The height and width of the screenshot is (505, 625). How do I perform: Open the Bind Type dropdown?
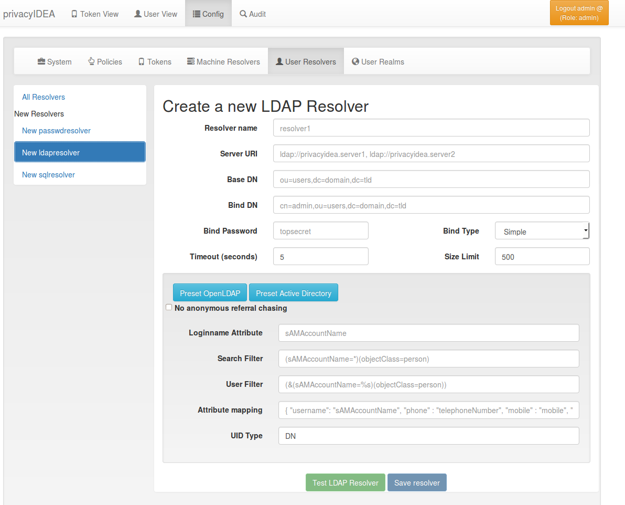(542, 231)
